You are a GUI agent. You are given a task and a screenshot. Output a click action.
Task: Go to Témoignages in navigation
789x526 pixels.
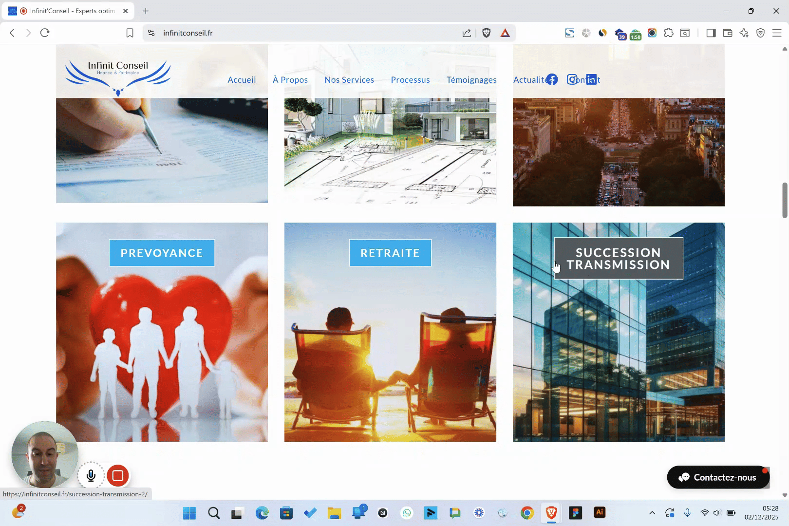[x=471, y=80]
